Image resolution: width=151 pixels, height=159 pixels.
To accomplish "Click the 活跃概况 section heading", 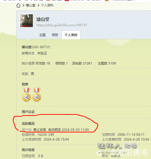I will point(28,123).
